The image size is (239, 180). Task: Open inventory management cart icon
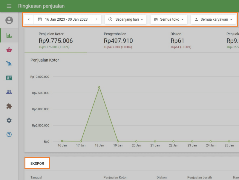tap(9, 64)
